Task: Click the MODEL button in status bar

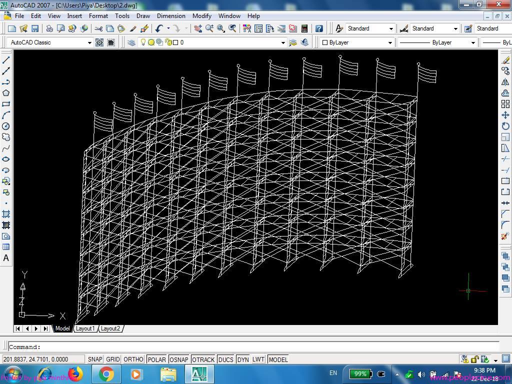Action: 278,359
